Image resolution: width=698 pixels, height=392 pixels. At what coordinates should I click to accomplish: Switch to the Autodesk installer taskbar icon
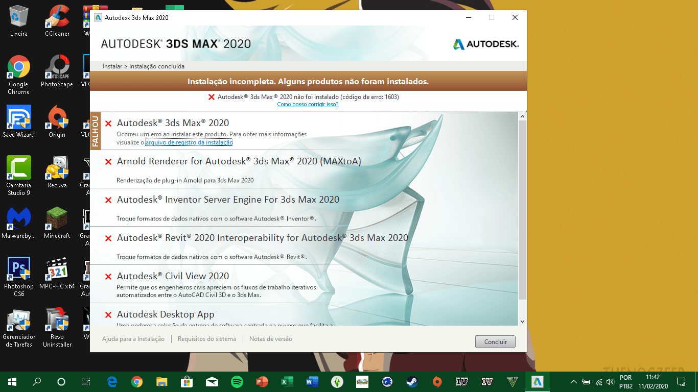537,381
